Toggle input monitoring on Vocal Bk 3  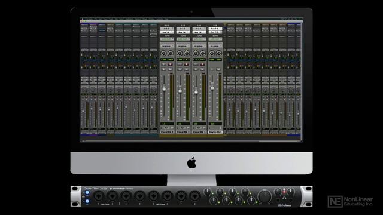[196, 64]
